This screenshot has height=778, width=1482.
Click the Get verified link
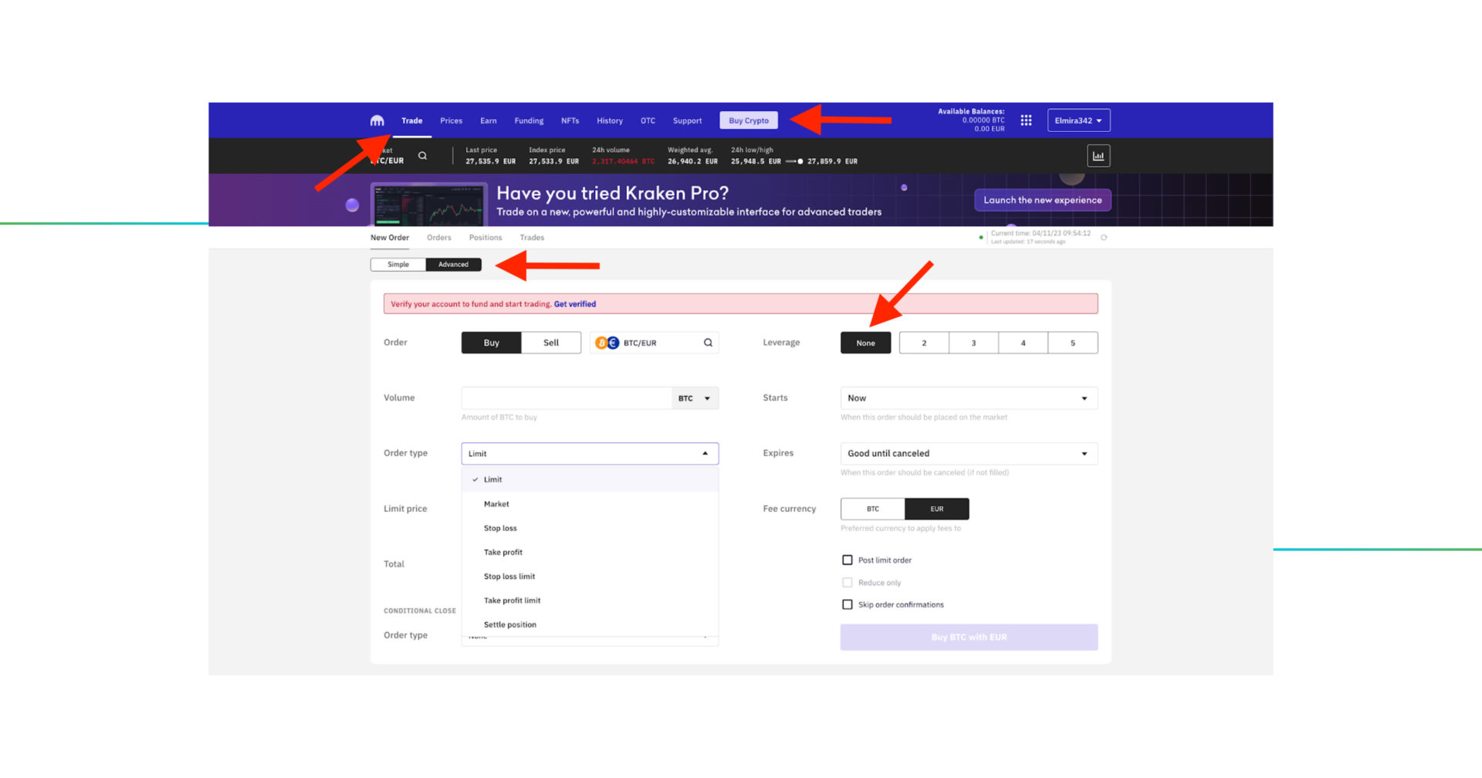pos(574,304)
